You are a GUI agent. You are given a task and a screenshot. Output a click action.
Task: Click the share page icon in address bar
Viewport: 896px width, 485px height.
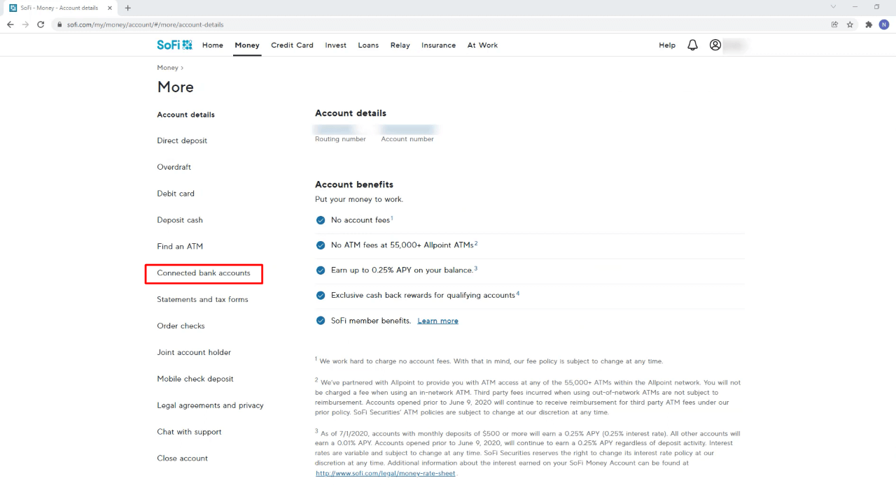[x=834, y=24]
